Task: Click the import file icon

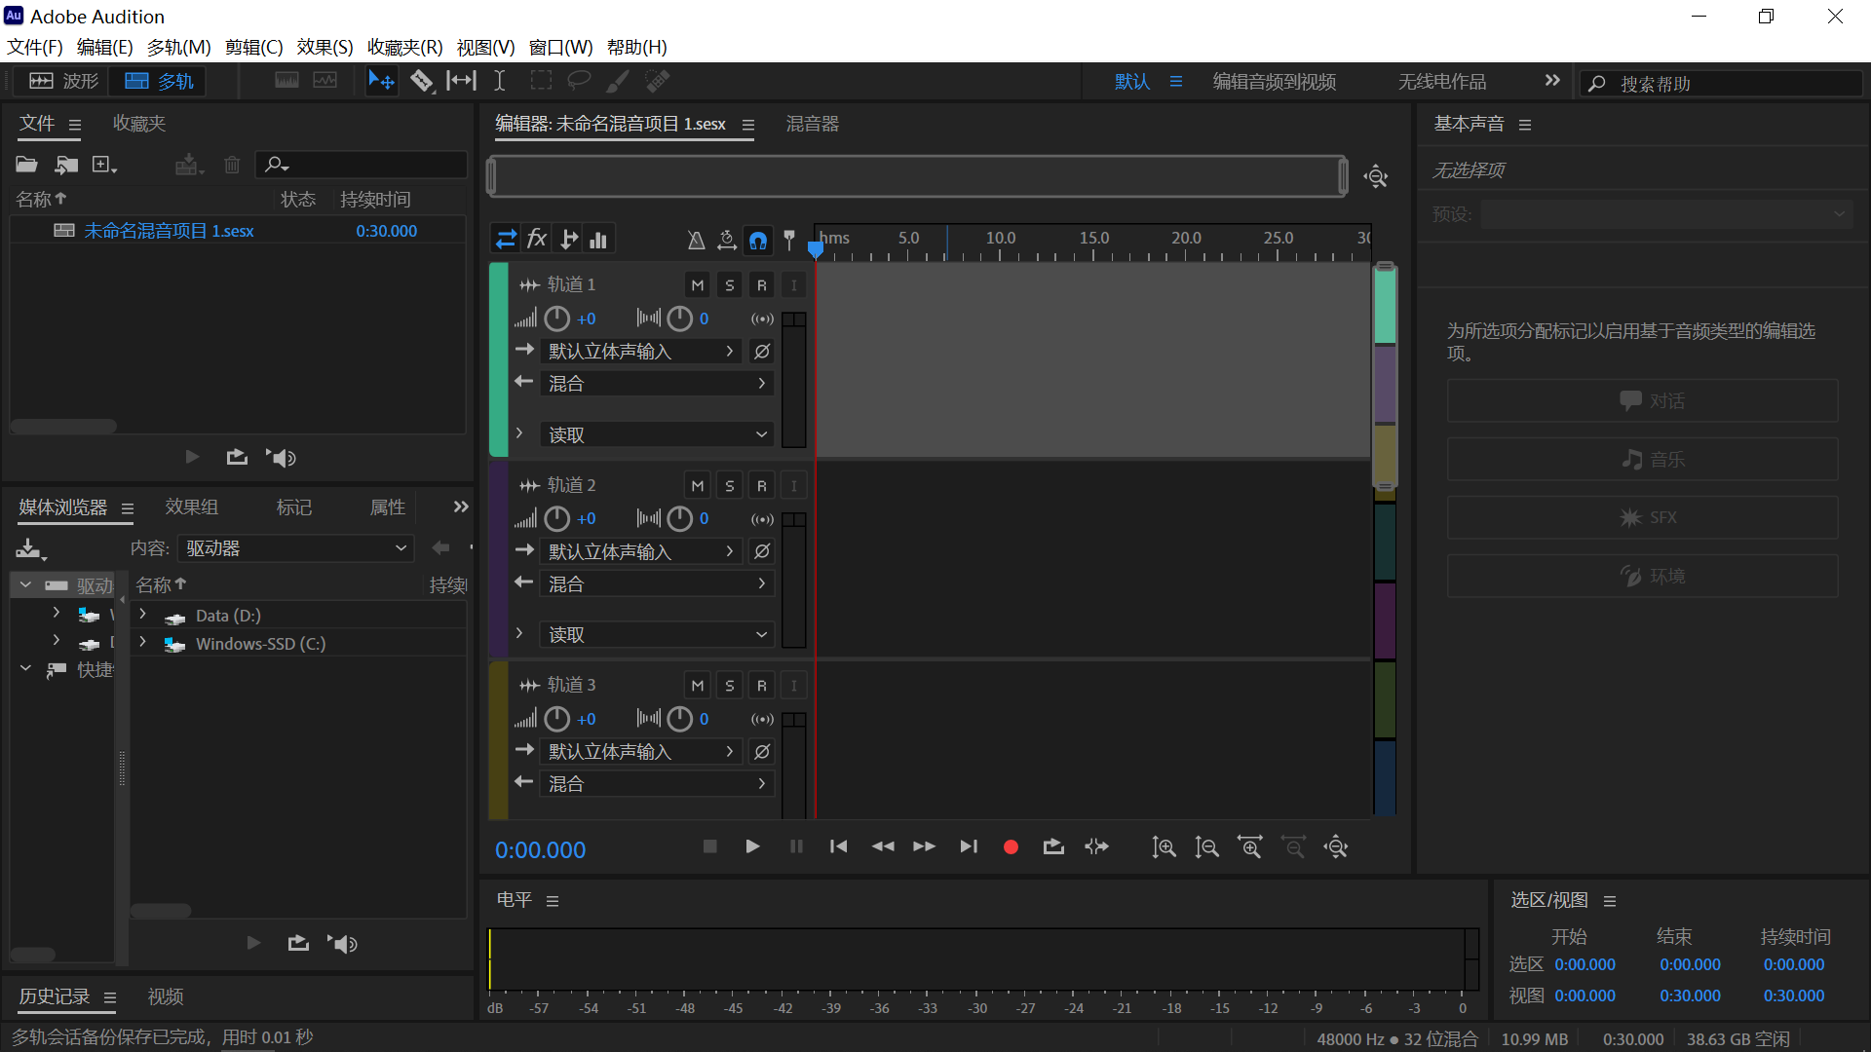Action: pos(66,165)
